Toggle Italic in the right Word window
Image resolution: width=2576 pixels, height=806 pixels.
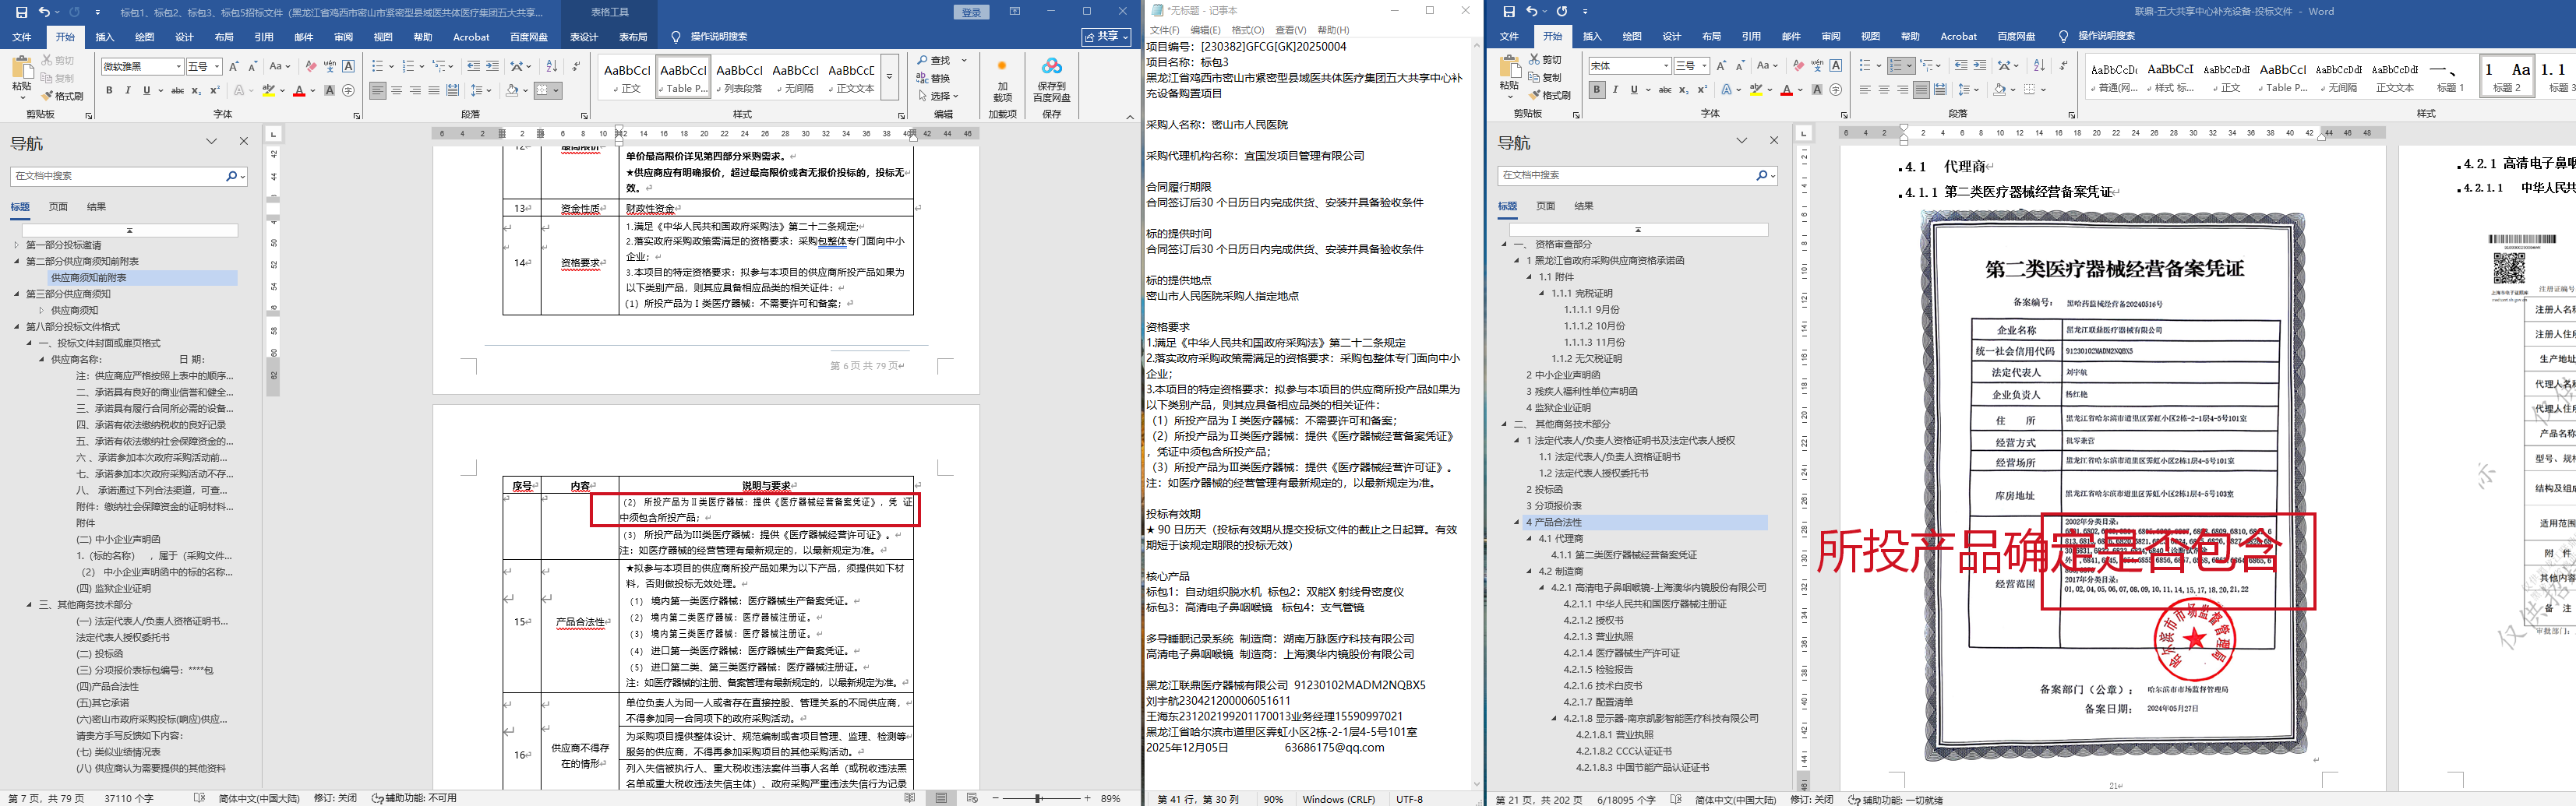point(1615,89)
